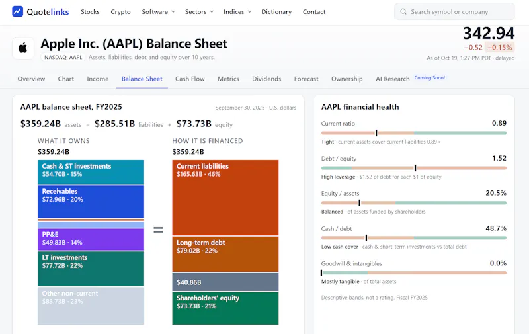Expand the Indices dropdown chevron
Screen dimensions: 529x334
[x=249, y=11]
